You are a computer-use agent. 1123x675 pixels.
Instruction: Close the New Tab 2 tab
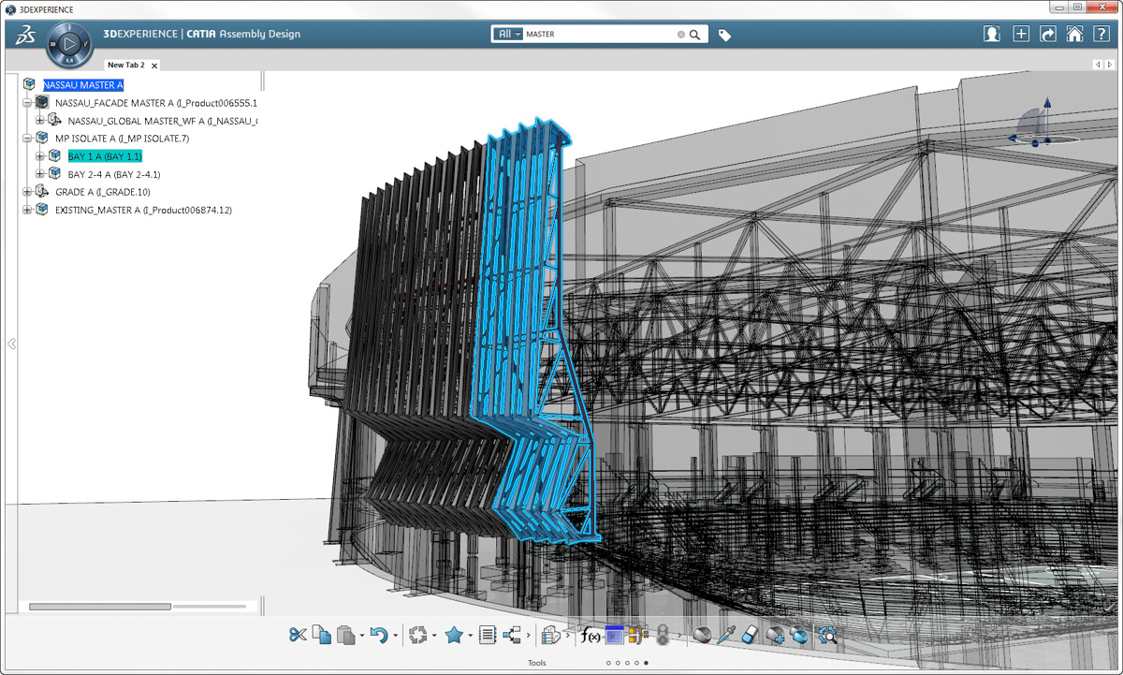[154, 66]
